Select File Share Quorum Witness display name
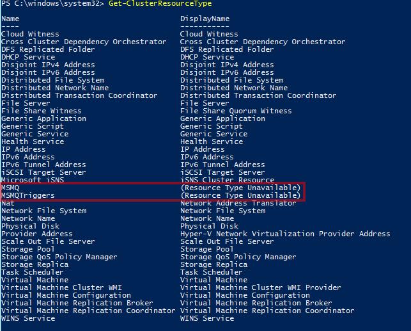This screenshot has width=411, height=331. click(x=236, y=111)
